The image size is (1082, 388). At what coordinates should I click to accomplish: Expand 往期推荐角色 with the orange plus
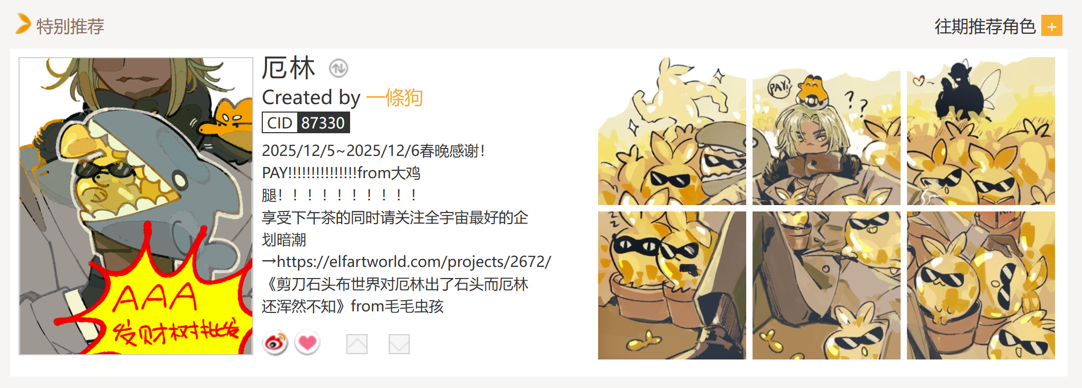tap(1052, 26)
